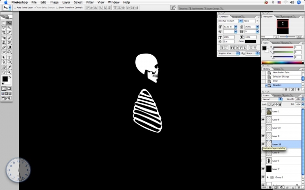Select the Clone Stamp tool
The height and width of the screenshot is (190, 305).
[4, 43]
